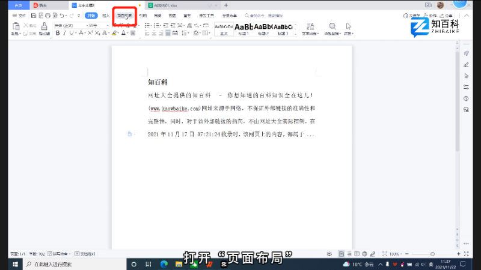Expand the styles gallery list
The width and height of the screenshot is (481, 270).
click(x=295, y=34)
